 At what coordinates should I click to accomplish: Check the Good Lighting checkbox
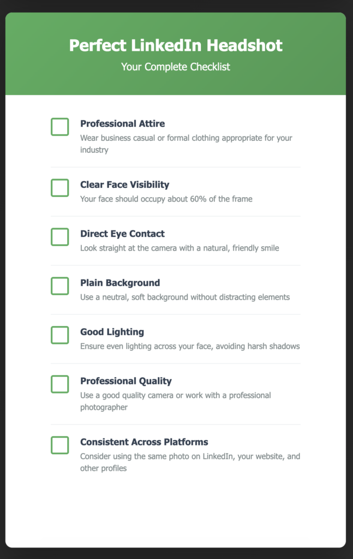(59, 335)
